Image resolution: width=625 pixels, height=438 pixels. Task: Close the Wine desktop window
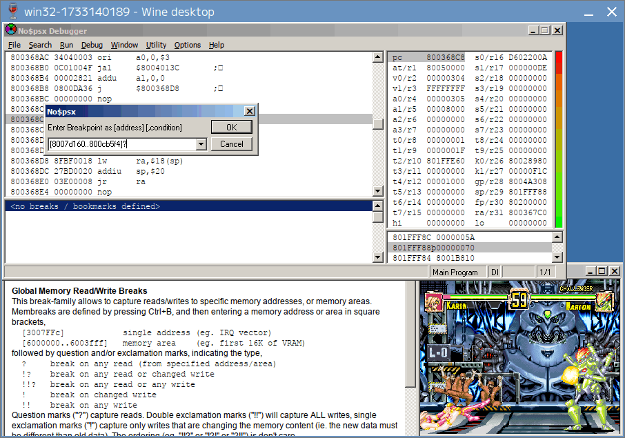click(612, 12)
